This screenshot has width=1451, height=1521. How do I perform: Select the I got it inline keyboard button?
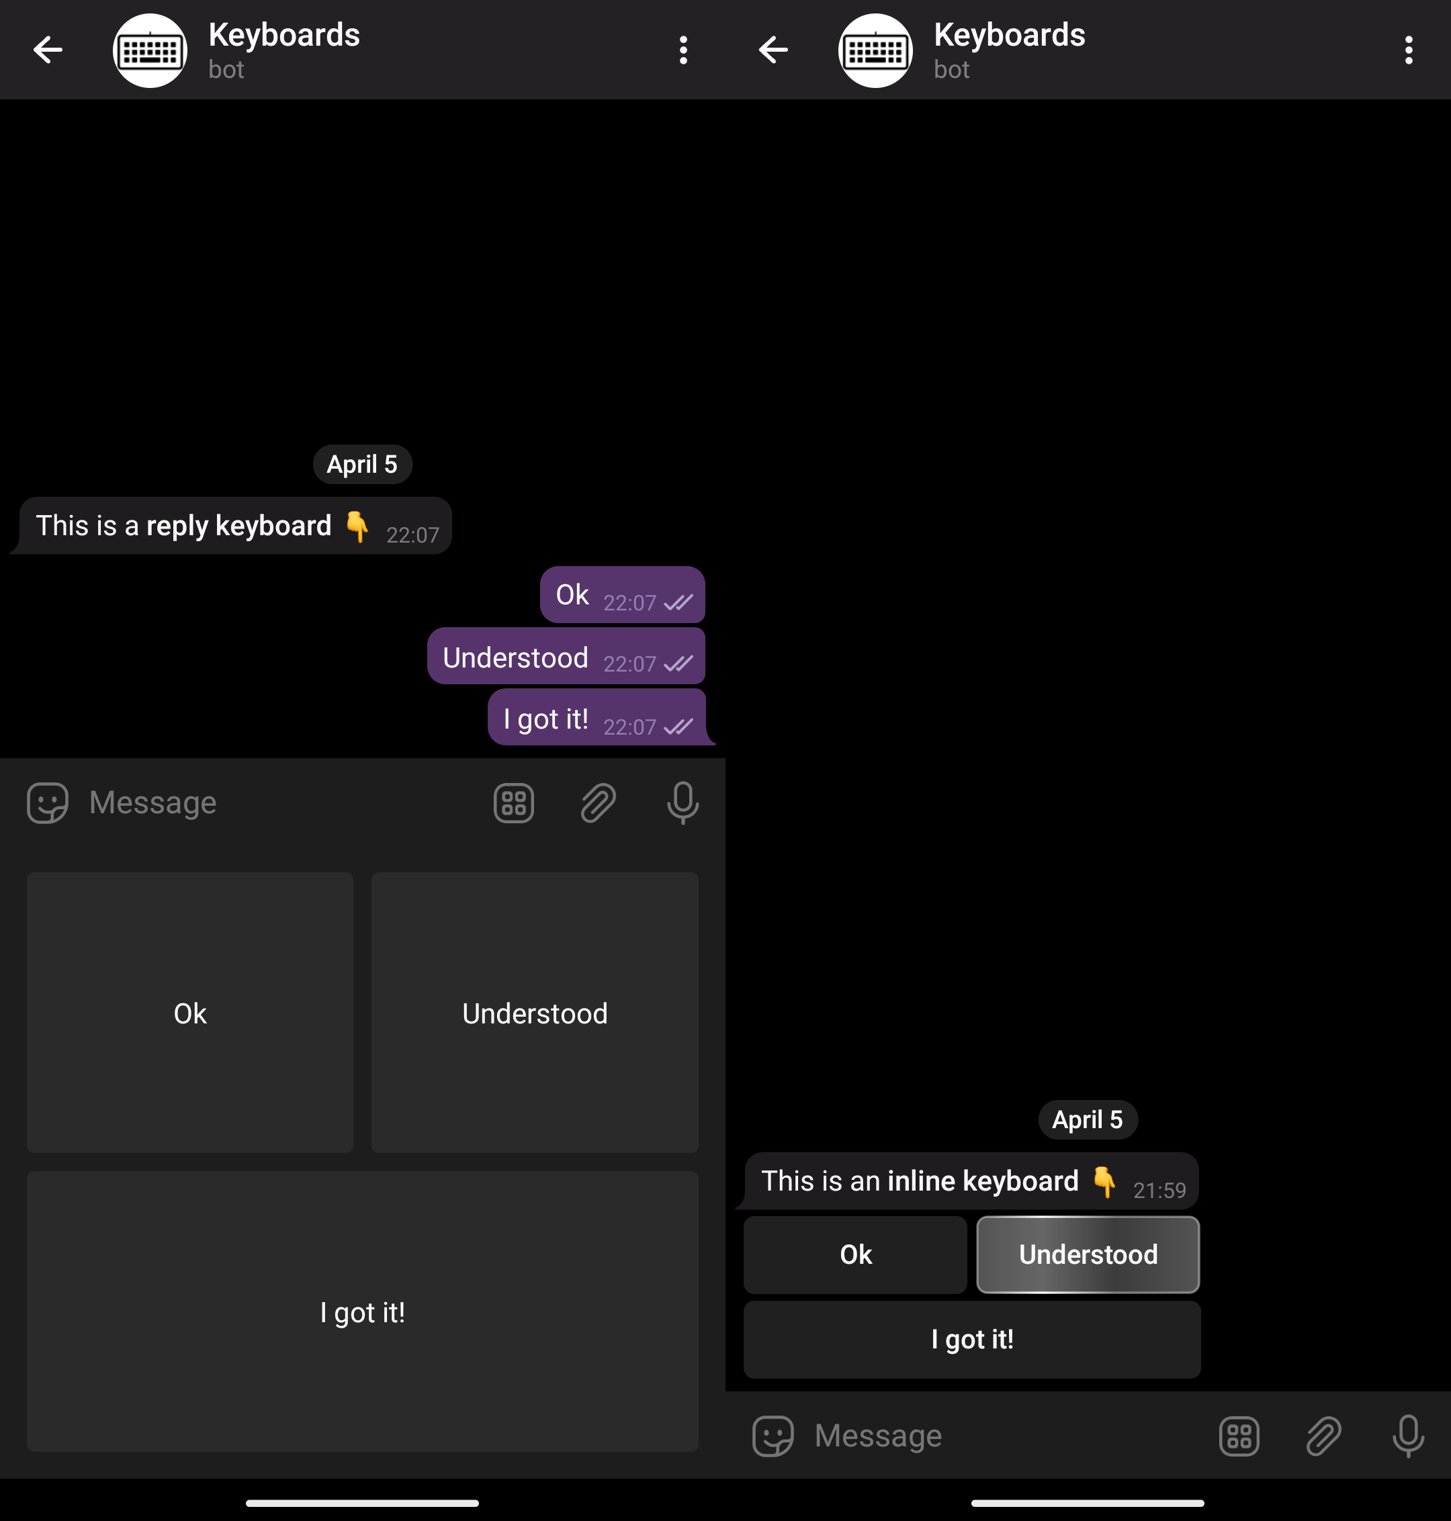click(971, 1339)
